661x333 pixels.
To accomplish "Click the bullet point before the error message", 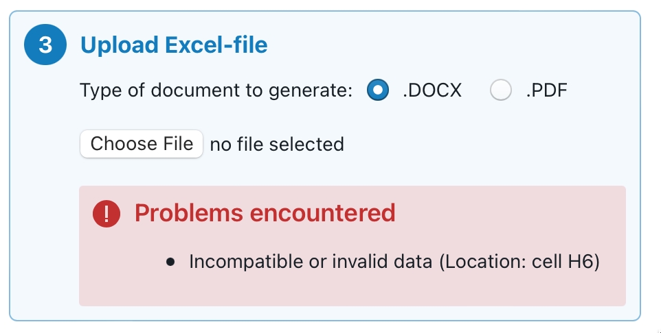I will 170,262.
